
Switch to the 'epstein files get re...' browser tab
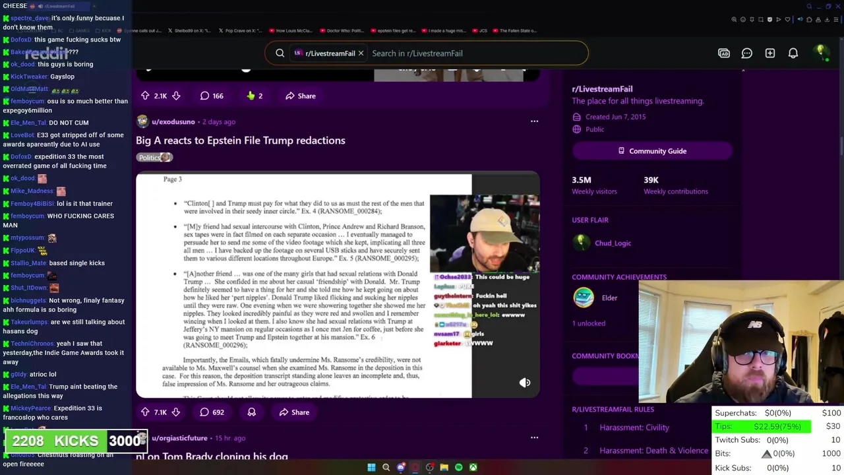tap(392, 30)
